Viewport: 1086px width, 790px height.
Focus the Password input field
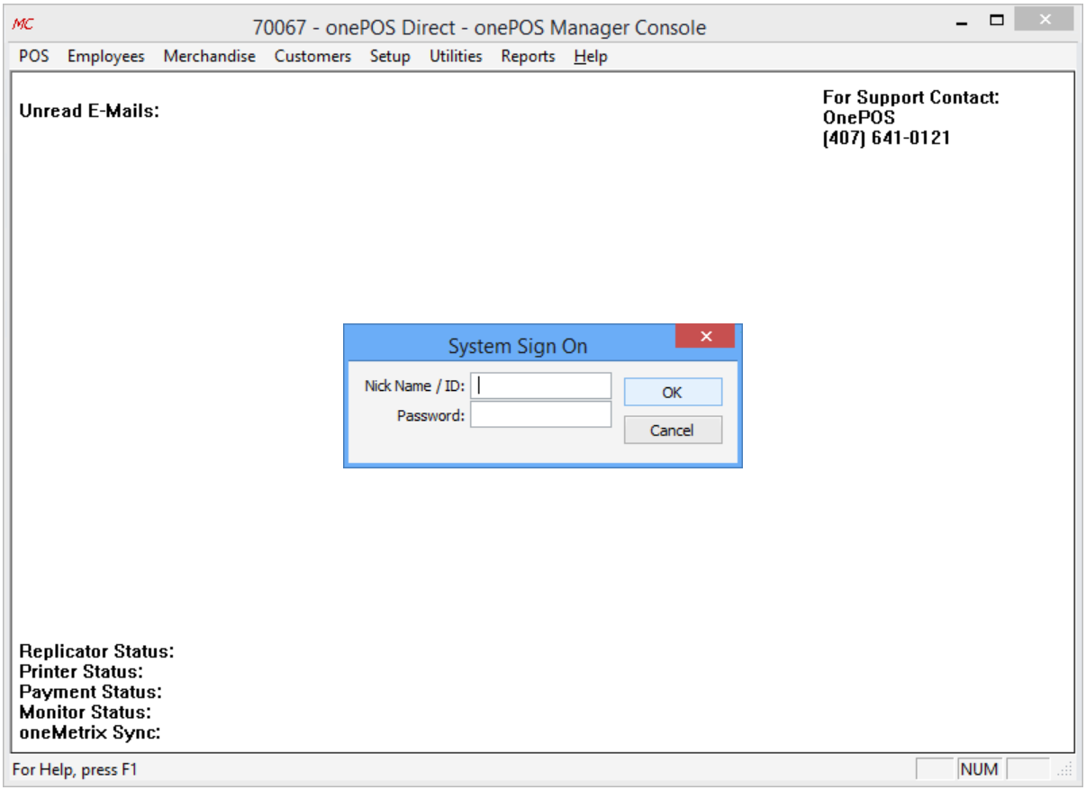(540, 414)
